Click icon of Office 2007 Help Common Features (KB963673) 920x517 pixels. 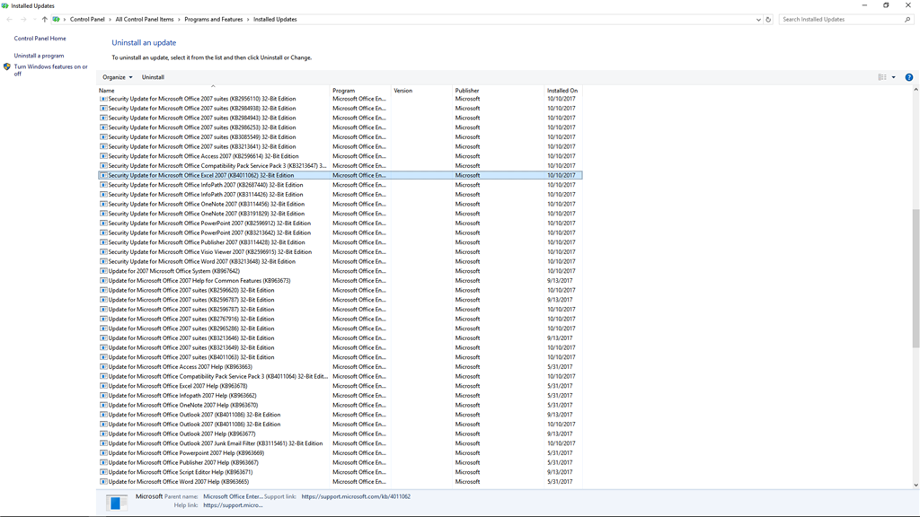point(103,281)
